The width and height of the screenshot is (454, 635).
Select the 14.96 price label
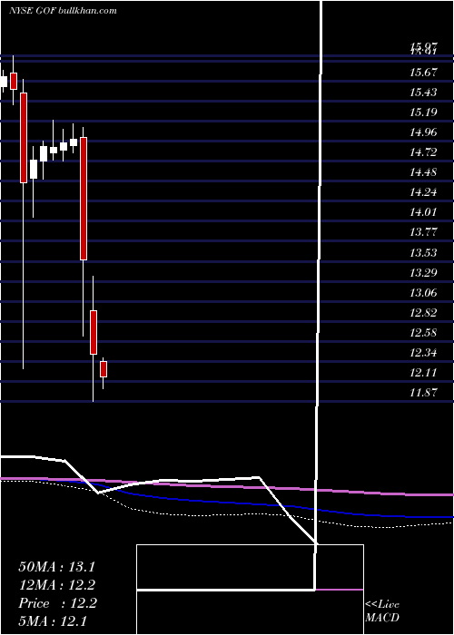click(424, 132)
